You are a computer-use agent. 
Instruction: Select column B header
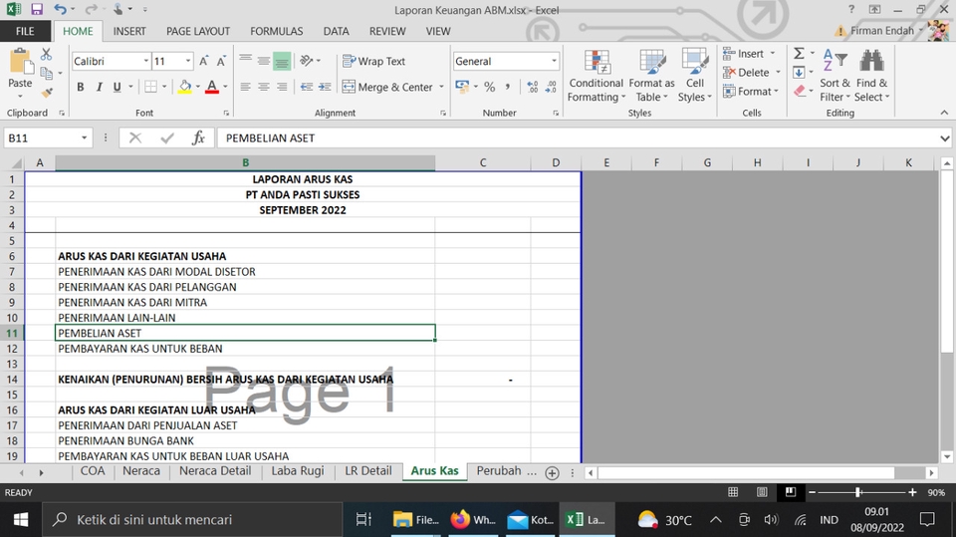[x=245, y=162]
